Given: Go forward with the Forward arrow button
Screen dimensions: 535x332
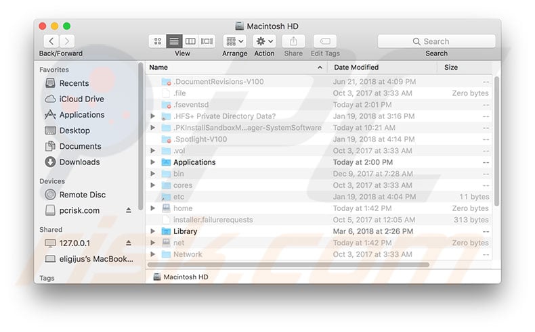Looking at the screenshot, I should (67, 41).
